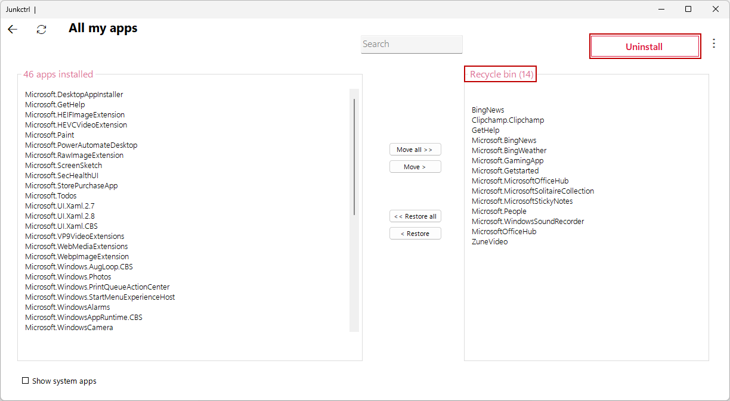
Task: Select Microsoft.WebMediaExtensions entry
Action: [76, 247]
